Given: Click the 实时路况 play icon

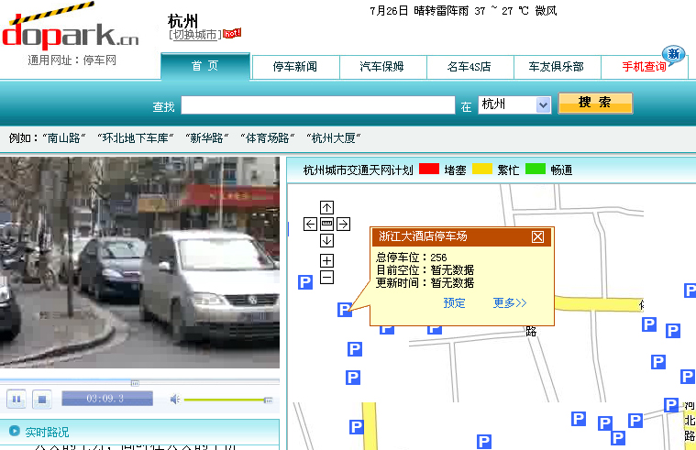Looking at the screenshot, I should pos(15,431).
